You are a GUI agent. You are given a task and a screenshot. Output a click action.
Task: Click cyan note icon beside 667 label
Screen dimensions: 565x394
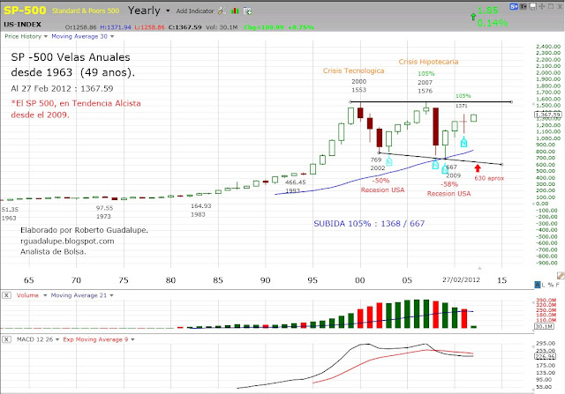(445, 168)
